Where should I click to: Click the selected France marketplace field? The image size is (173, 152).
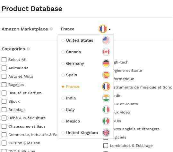(86, 29)
